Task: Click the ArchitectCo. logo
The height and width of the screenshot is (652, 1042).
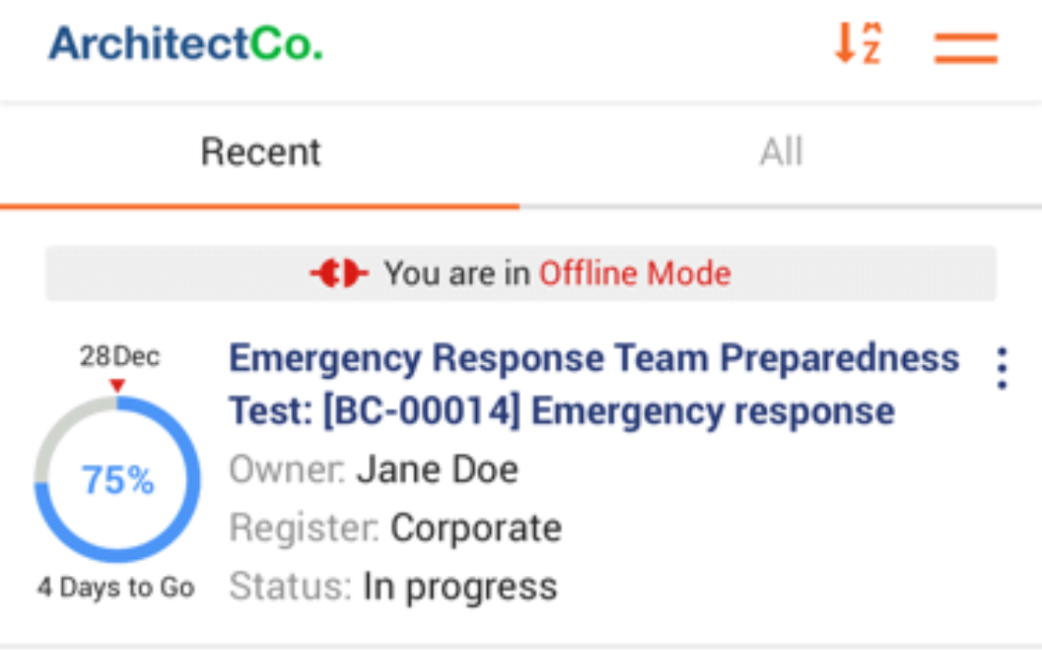Action: point(186,44)
